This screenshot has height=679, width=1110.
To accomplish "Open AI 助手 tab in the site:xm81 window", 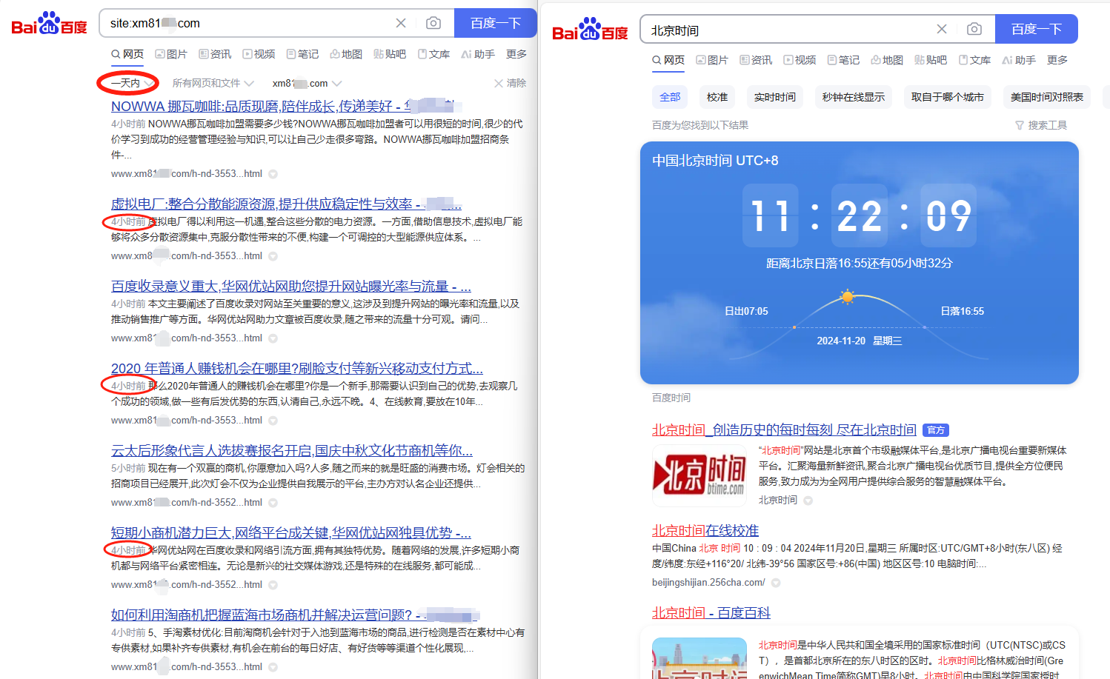I will point(478,54).
